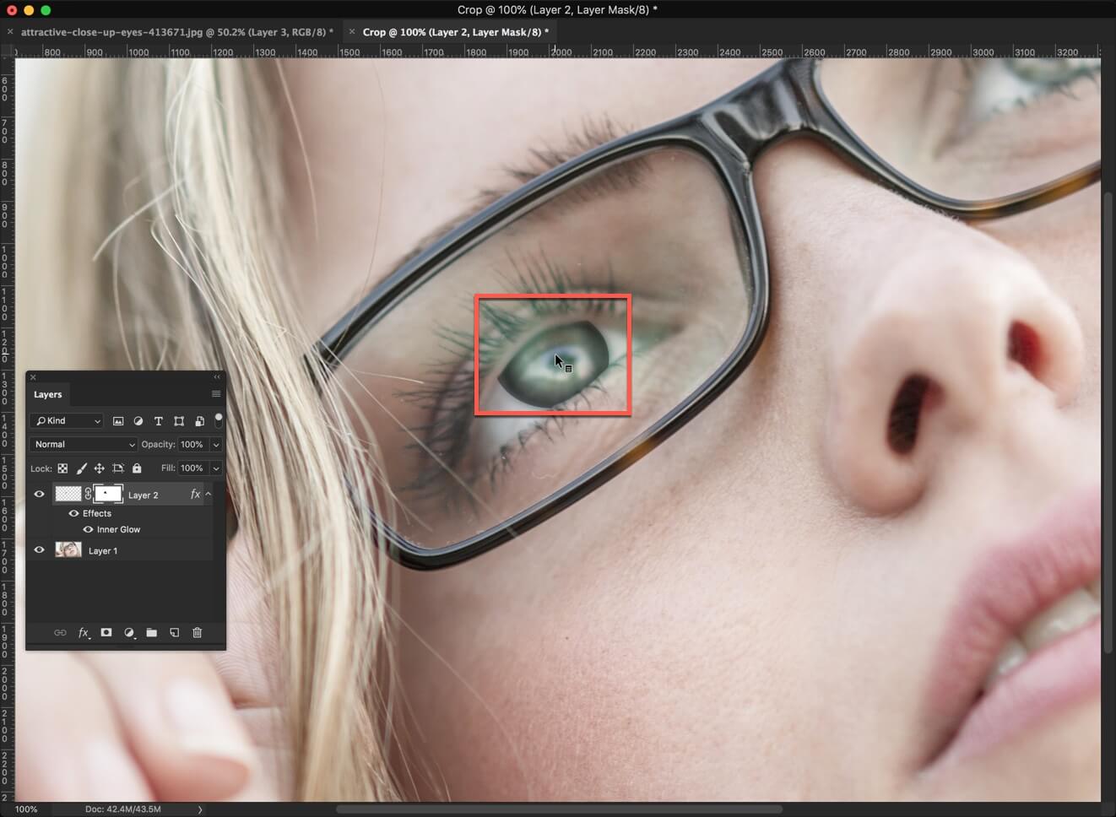The image size is (1116, 817).
Task: Close the Layers panel
Action: tap(34, 377)
